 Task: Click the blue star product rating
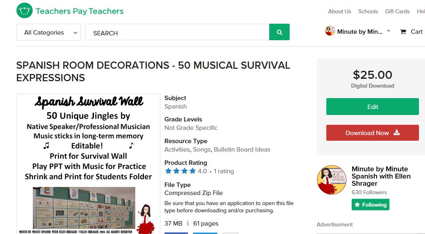pos(180,171)
